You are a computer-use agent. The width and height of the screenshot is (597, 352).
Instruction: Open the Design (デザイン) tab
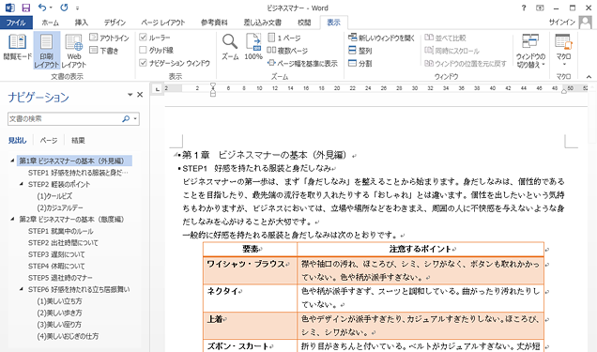[115, 23]
